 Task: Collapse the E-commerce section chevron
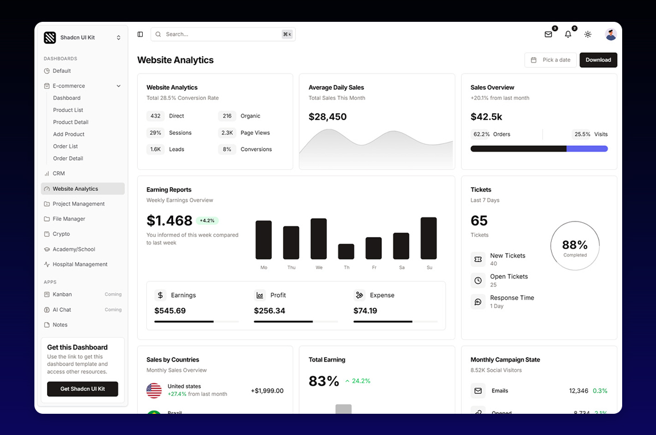pos(119,86)
